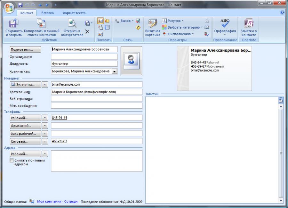
Task: Delete the contact with the X icon
Action: coord(87,31)
